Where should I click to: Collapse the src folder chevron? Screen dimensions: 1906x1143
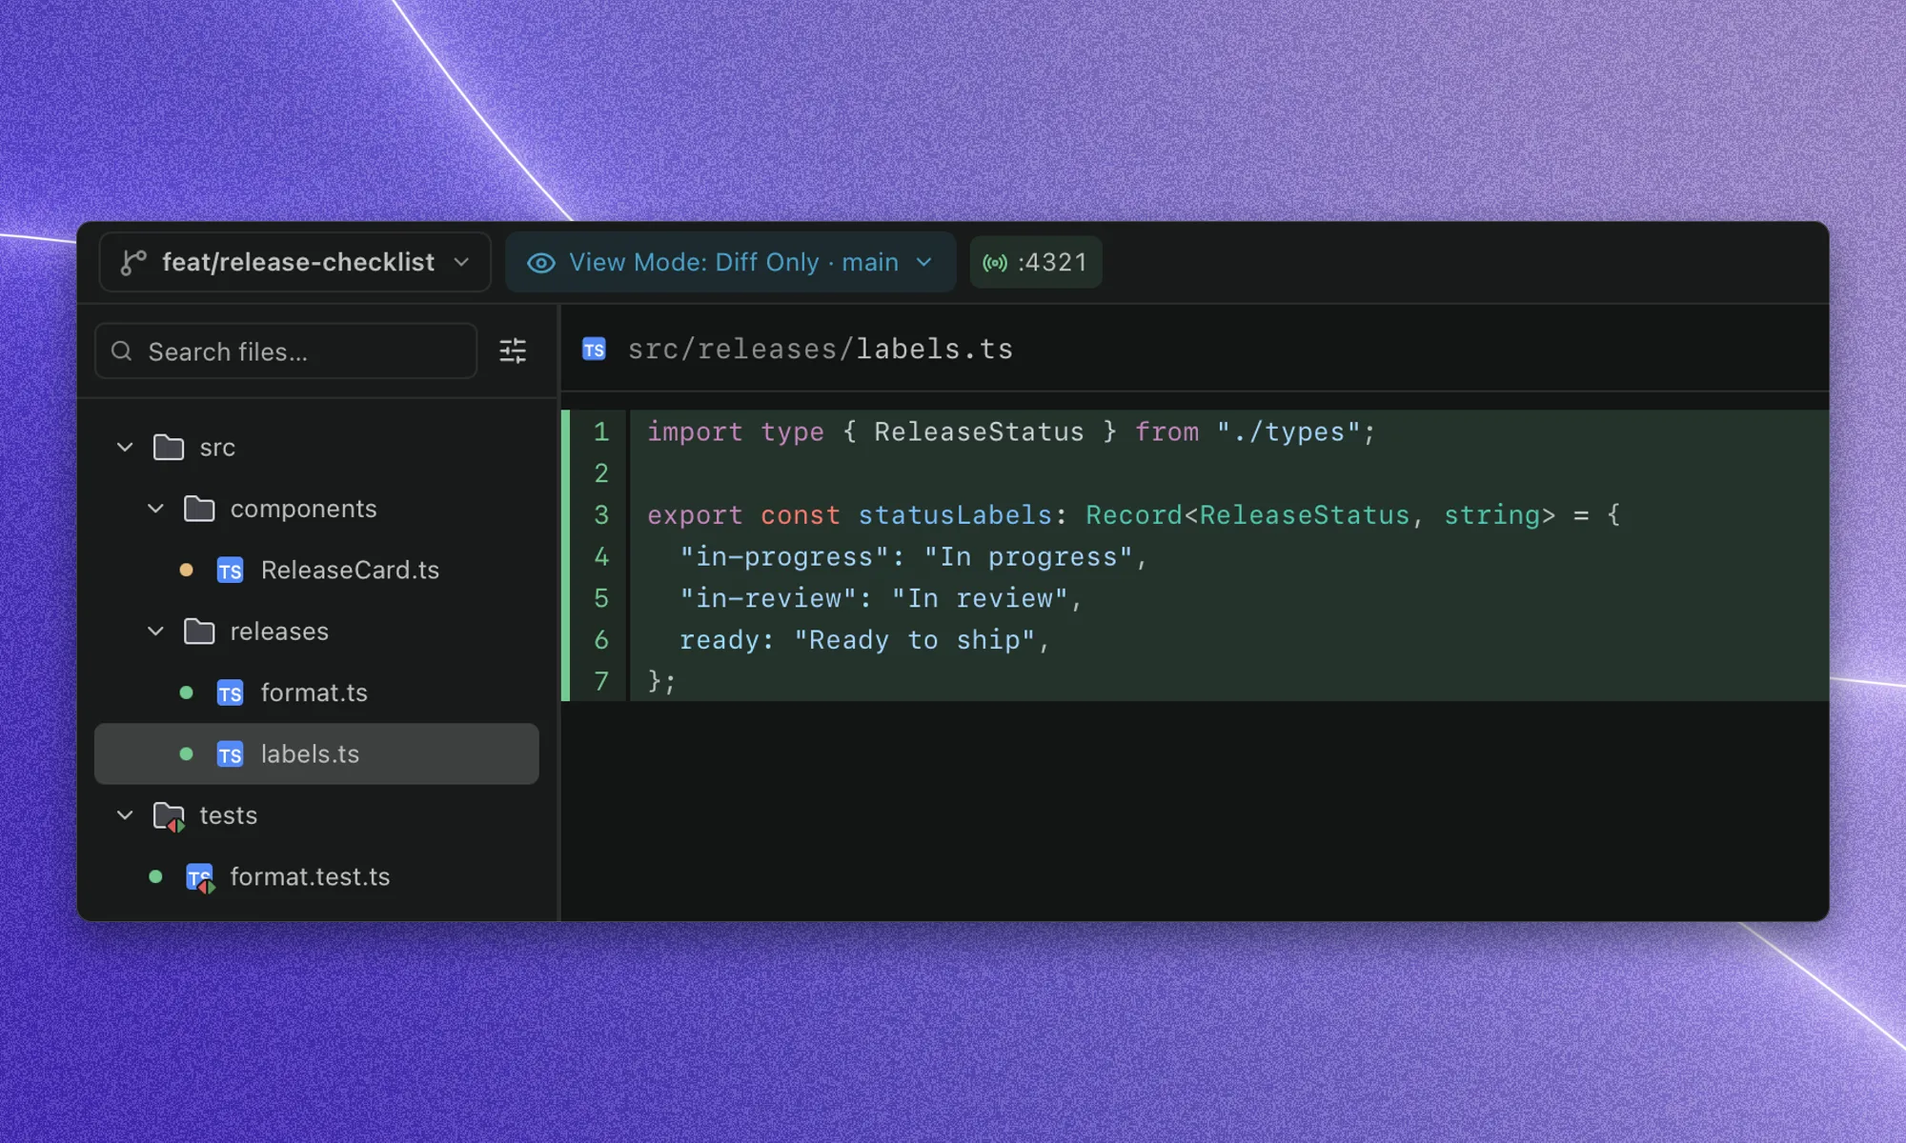pyautogui.click(x=125, y=447)
